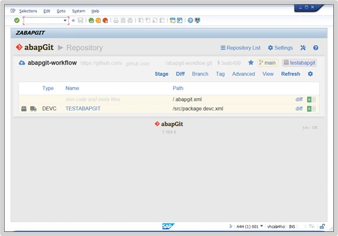This screenshot has width=338, height=236.
Task: Click the toolbar Help question mark icon
Action: coord(190,21)
